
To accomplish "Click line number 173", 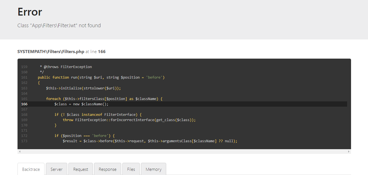I will [24, 141].
